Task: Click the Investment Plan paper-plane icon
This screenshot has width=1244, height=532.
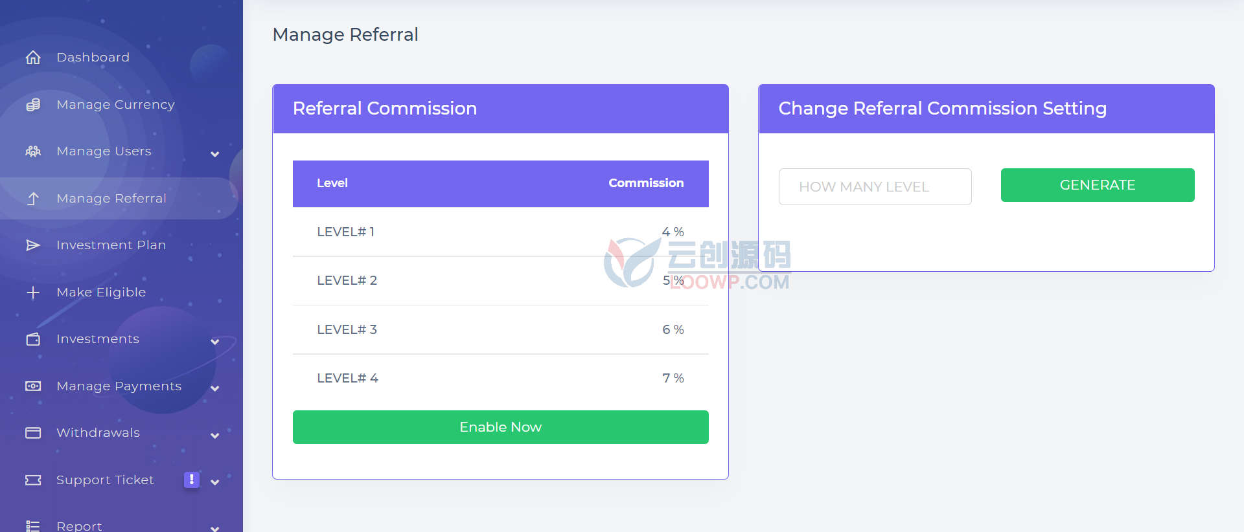Action: click(x=33, y=245)
